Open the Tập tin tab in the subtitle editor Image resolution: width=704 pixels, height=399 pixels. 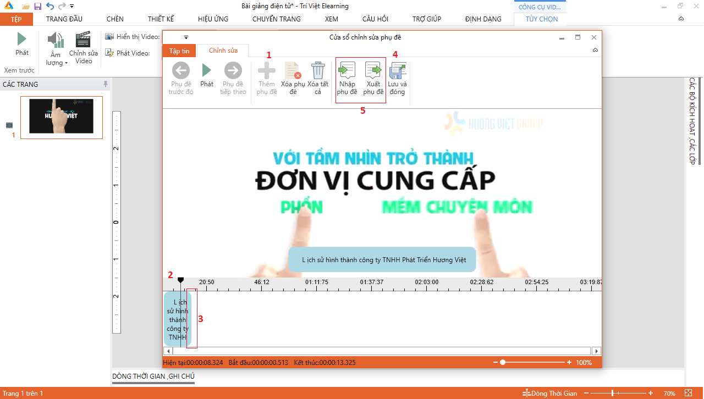[179, 51]
